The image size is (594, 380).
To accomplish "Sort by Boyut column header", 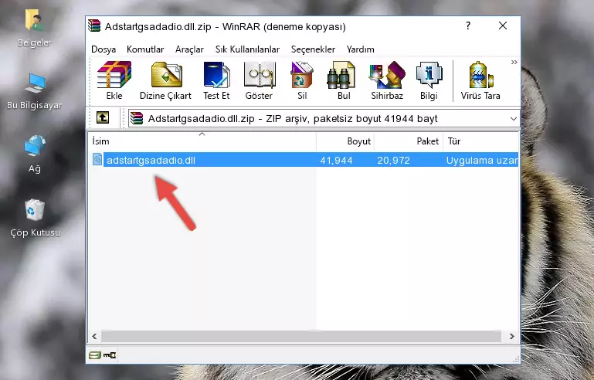I will coord(345,141).
